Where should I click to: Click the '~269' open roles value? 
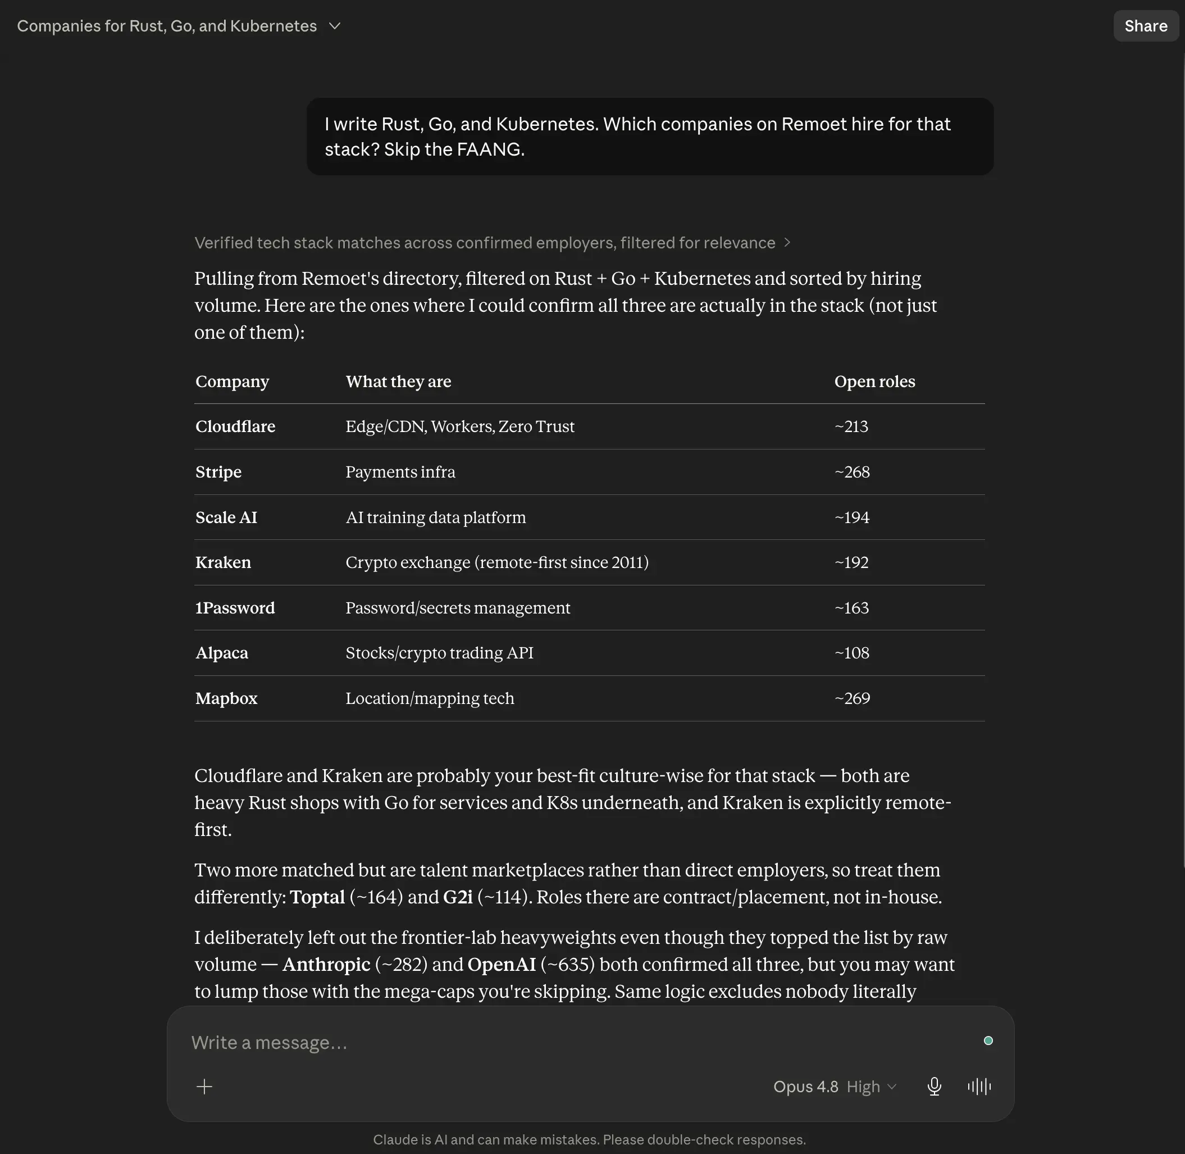852,698
